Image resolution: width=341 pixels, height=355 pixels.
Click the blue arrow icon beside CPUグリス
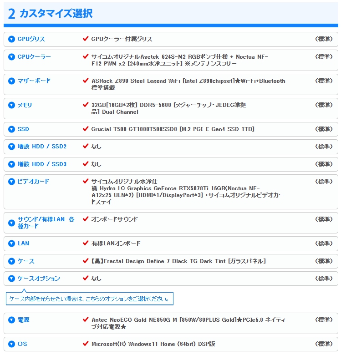(11, 39)
